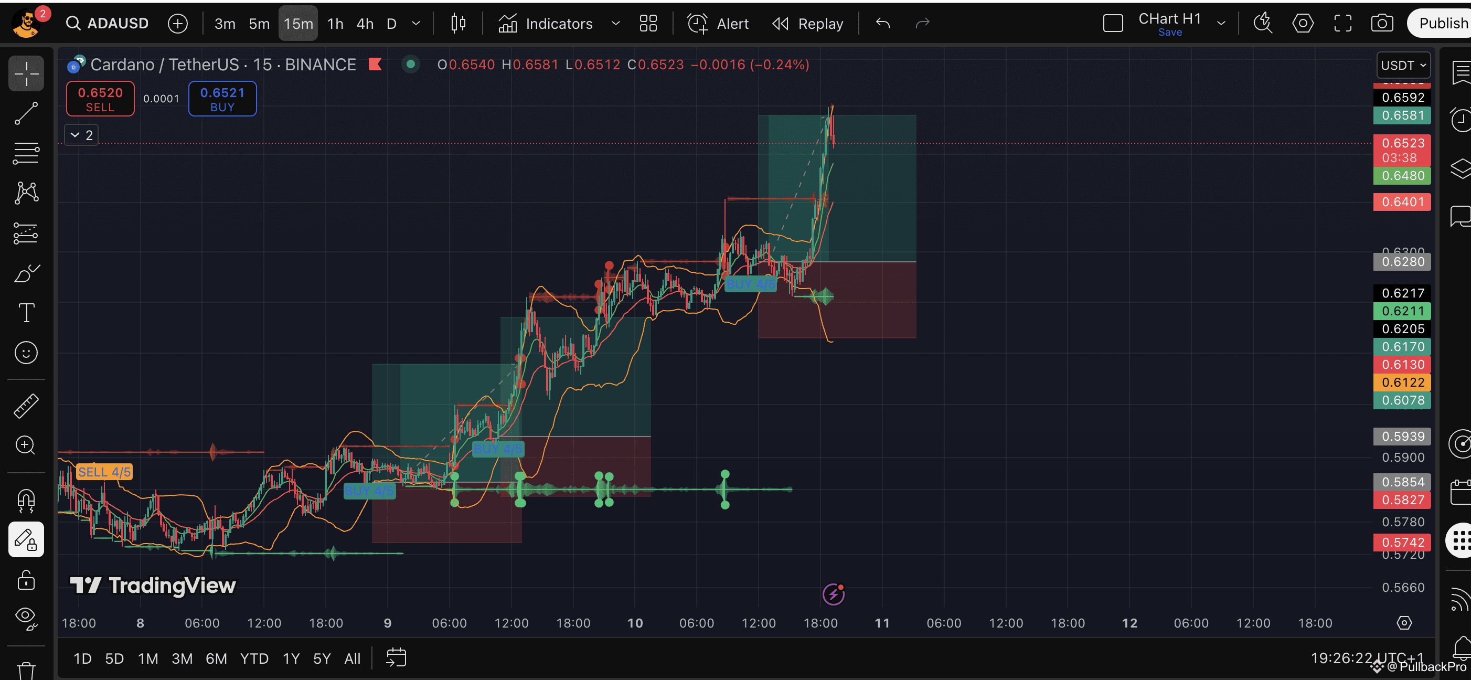Image resolution: width=1471 pixels, height=680 pixels.
Task: Undo the last chart action
Action: [883, 24]
